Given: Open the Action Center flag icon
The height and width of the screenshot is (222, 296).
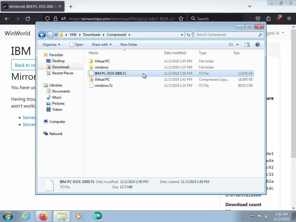Looking at the screenshot, I should pos(260,217).
